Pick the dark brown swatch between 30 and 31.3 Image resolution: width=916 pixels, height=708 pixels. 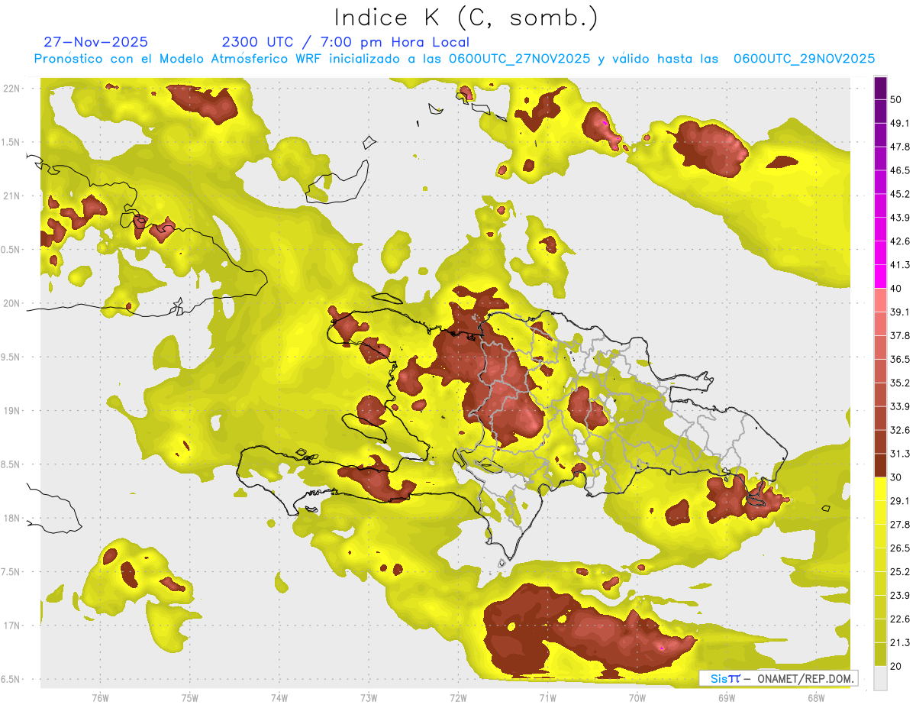tap(880, 465)
